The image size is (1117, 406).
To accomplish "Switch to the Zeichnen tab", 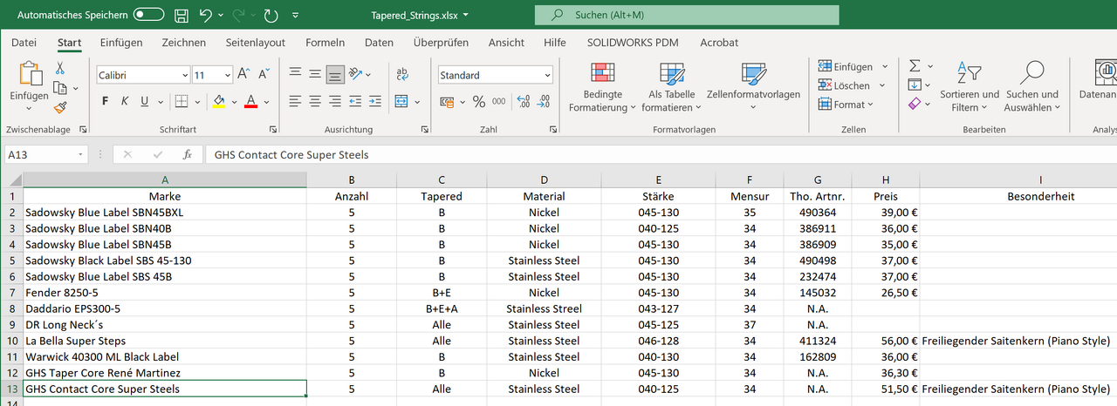I will click(x=184, y=42).
